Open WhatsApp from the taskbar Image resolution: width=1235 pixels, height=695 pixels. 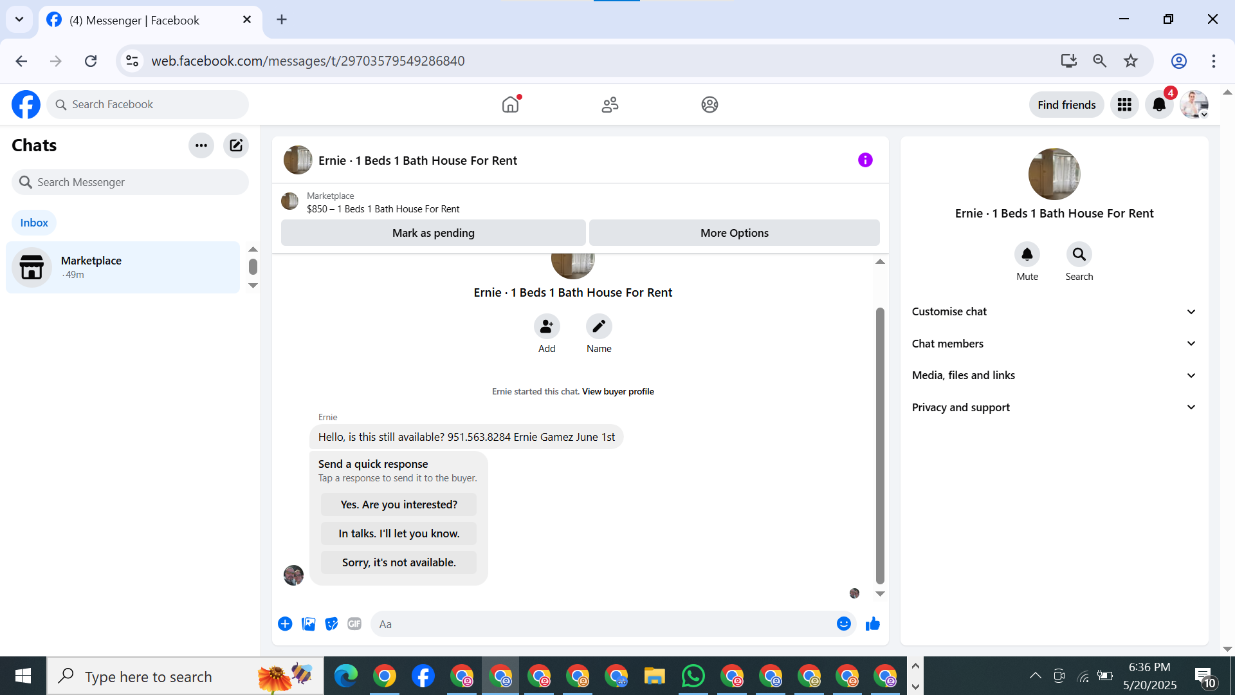pos(693,676)
